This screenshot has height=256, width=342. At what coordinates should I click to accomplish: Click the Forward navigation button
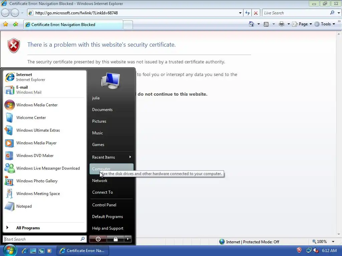point(15,13)
